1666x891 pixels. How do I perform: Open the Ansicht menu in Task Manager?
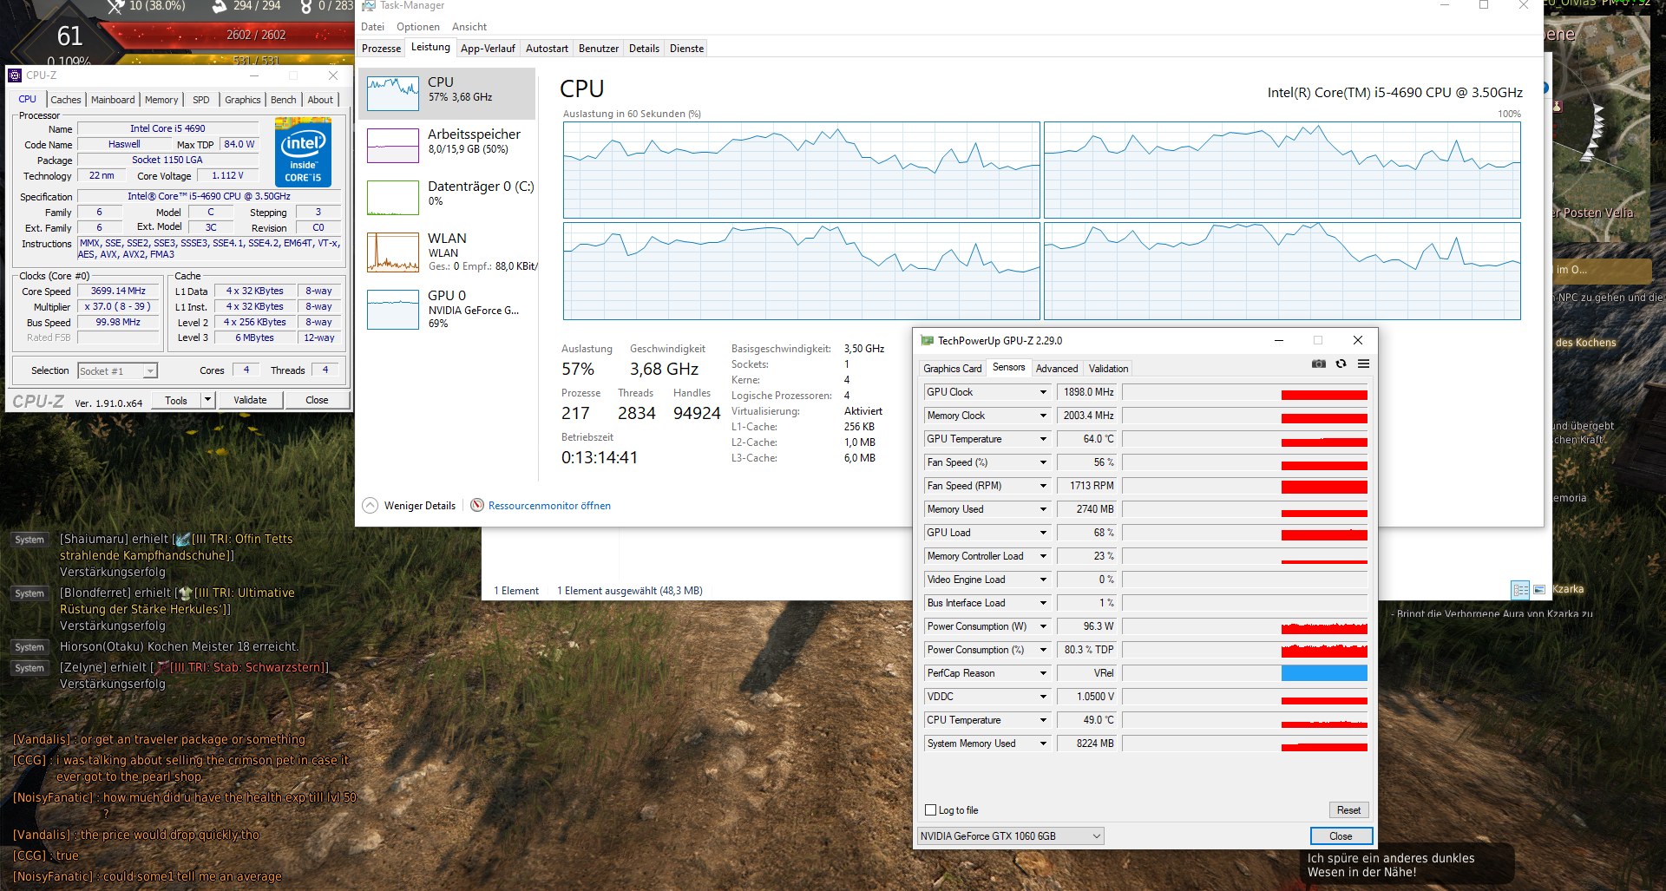pyautogui.click(x=469, y=27)
